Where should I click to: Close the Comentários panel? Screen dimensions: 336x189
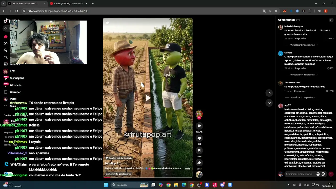pyautogui.click(x=331, y=20)
